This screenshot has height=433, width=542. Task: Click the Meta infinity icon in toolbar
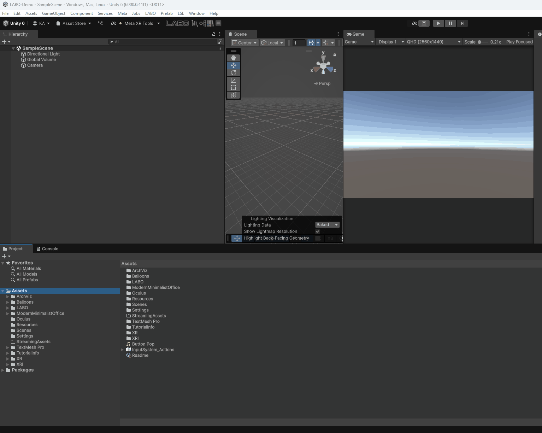(x=114, y=23)
